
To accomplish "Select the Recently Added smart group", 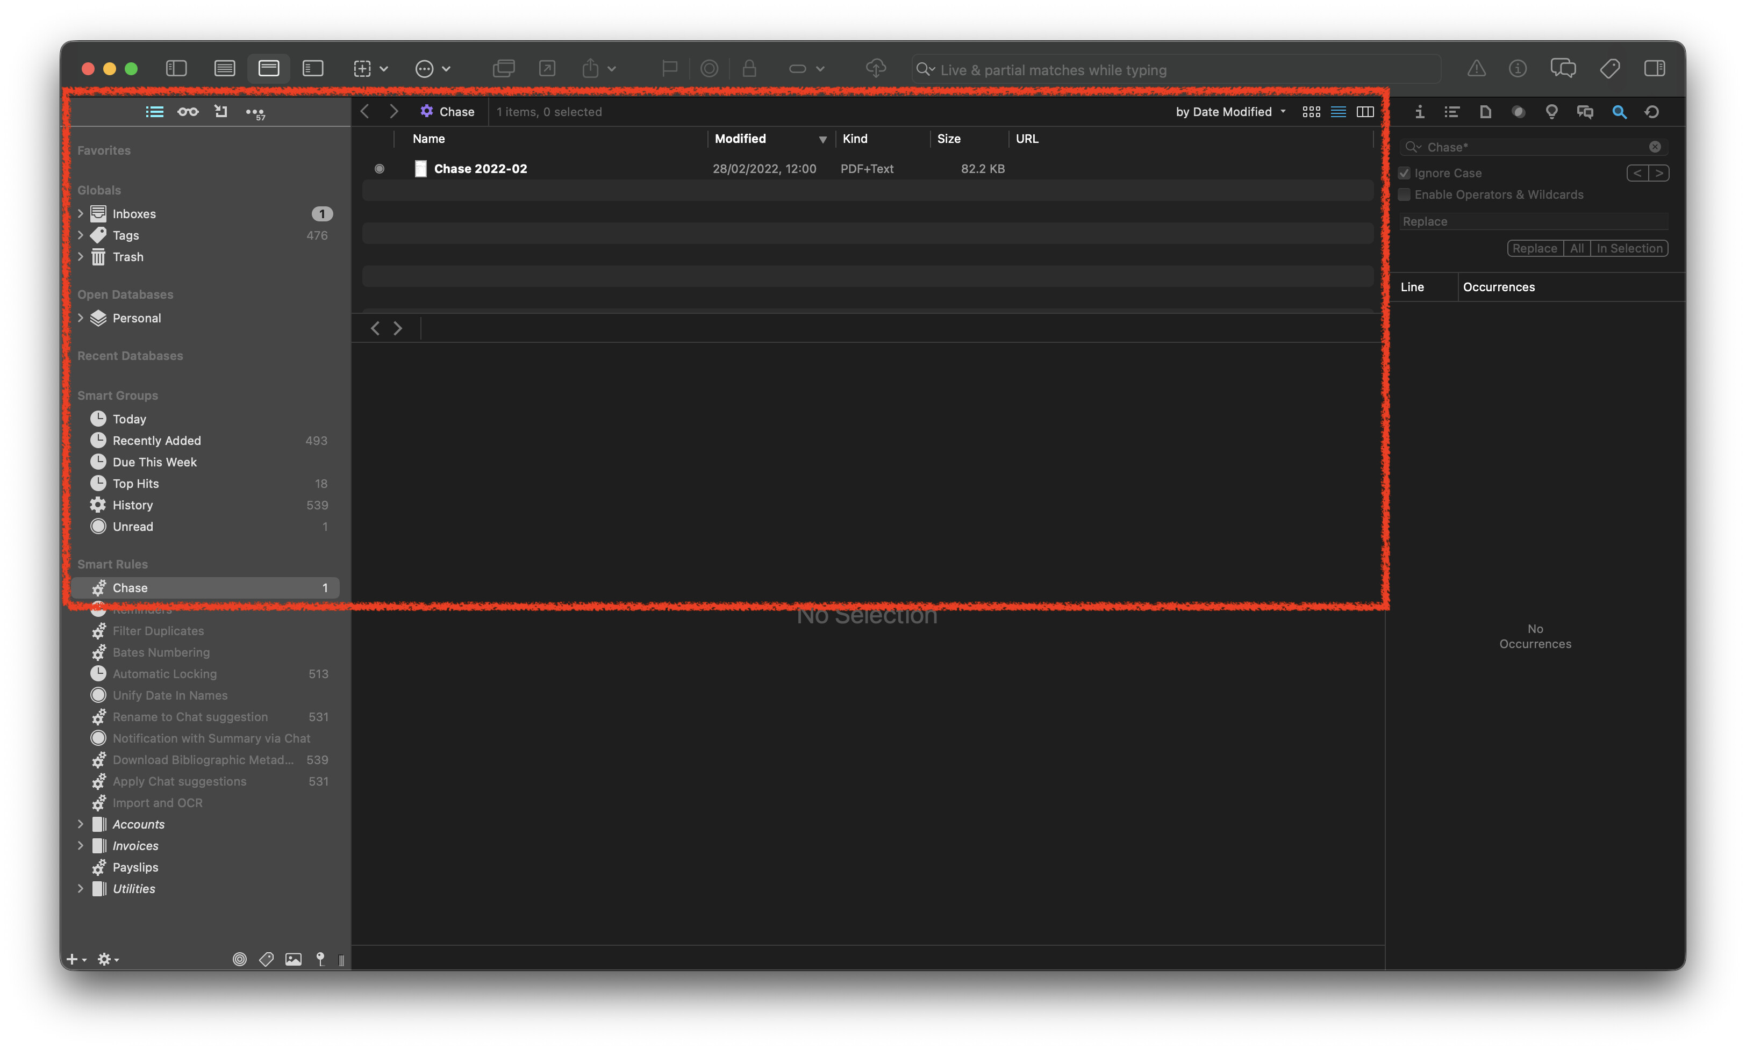I will click(x=156, y=441).
